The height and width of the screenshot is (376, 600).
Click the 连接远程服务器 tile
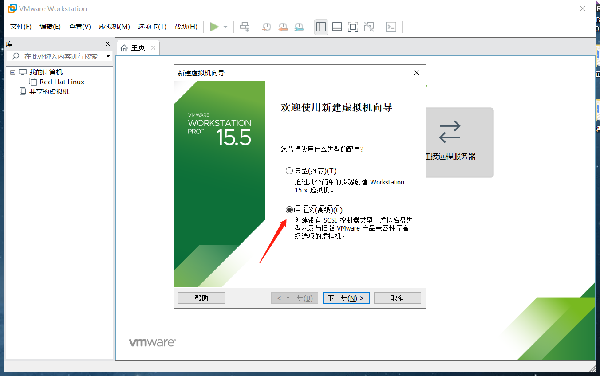point(460,142)
